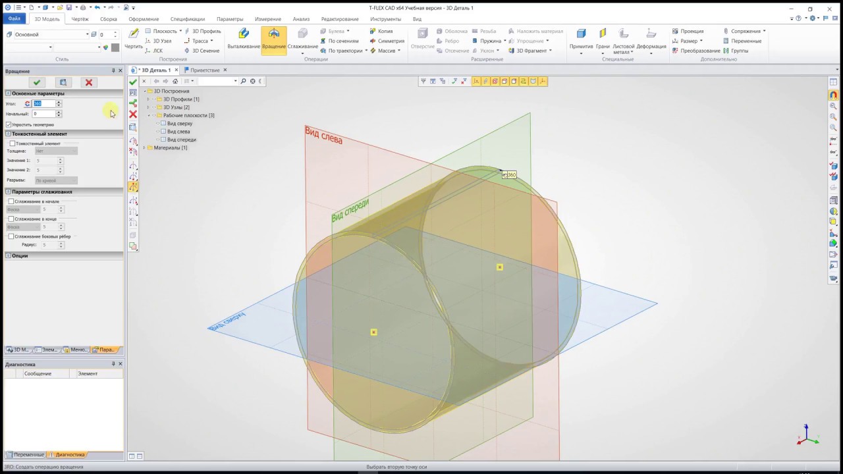Click the Преобразование transformation tool
Screen dimensions: 843x474
(696, 51)
